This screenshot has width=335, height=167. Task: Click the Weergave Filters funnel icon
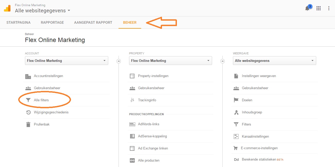(x=236, y=124)
